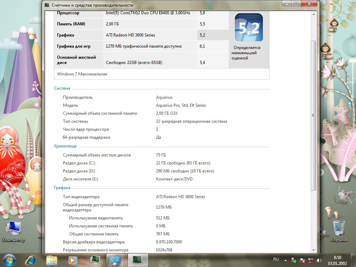356x267 pixels.
Task: Click the Раздел диска (C:) label
Action: [x=79, y=163]
